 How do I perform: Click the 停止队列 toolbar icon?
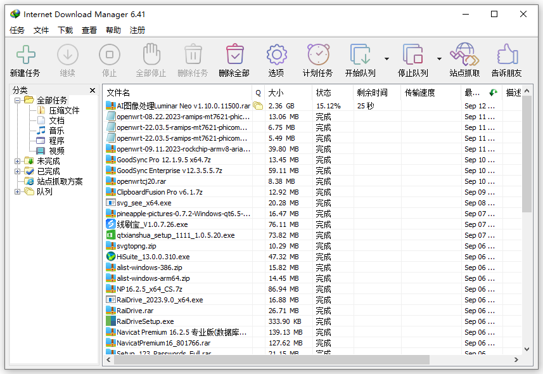coord(412,55)
